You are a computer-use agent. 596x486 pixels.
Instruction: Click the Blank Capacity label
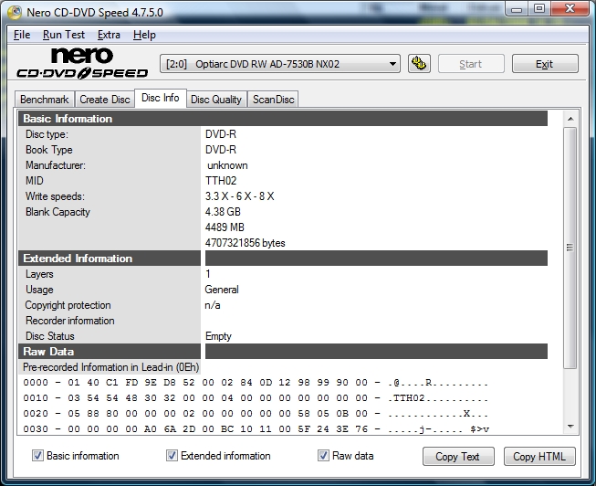click(58, 212)
